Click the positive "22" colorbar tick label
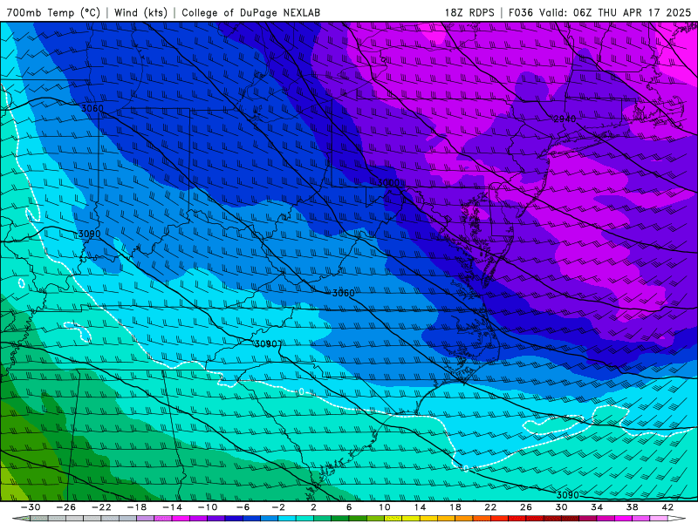The height and width of the screenshot is (523, 698). (x=490, y=507)
